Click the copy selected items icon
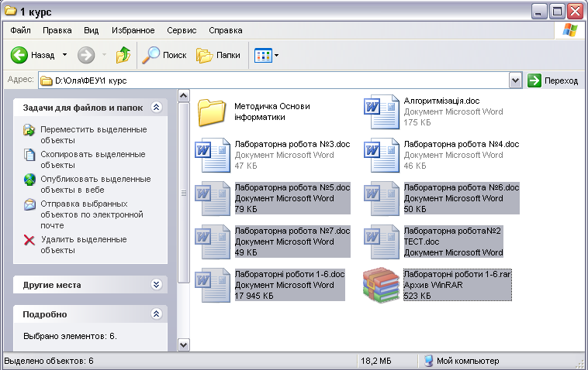Image resolution: width=588 pixels, height=370 pixels. click(29, 155)
